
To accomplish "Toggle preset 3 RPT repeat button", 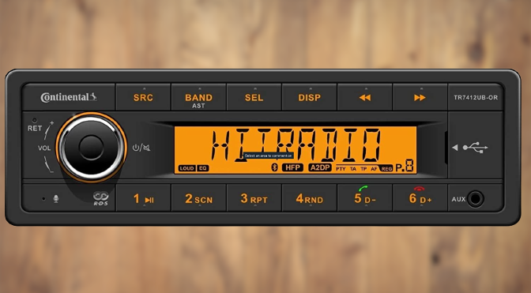I will [x=254, y=198].
